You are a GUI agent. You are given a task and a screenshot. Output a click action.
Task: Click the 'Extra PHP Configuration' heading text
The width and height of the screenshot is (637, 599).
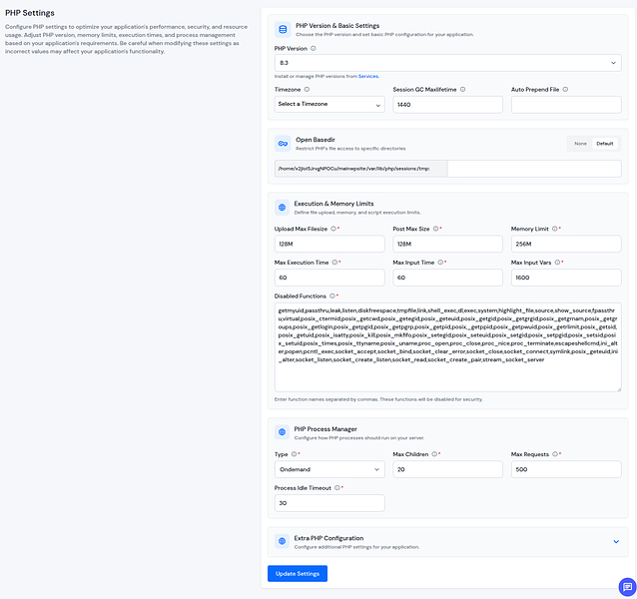[328, 538]
